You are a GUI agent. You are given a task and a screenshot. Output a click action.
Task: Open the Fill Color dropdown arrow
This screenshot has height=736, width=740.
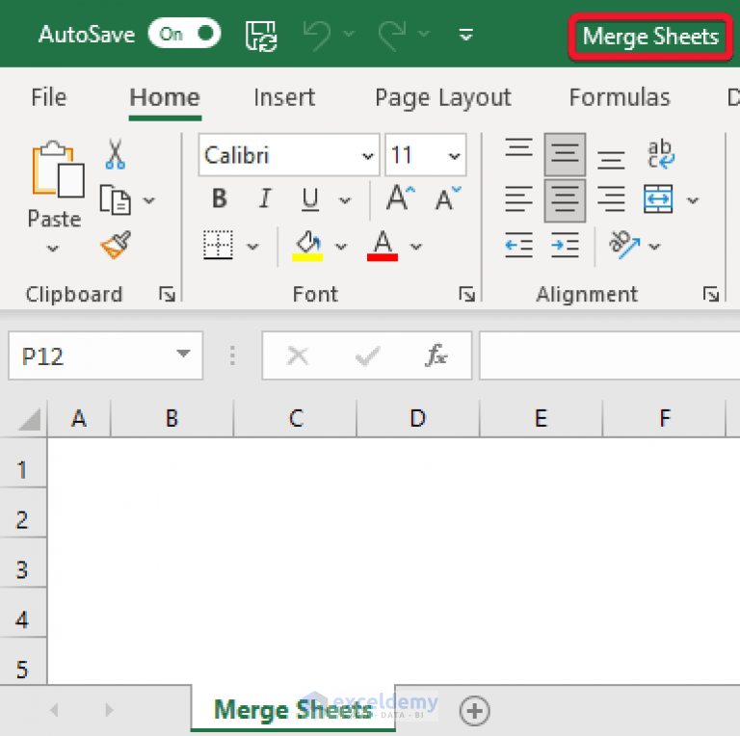pyautogui.click(x=341, y=247)
